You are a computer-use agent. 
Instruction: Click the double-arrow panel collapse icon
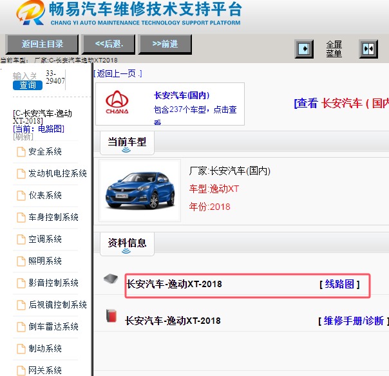(368, 49)
